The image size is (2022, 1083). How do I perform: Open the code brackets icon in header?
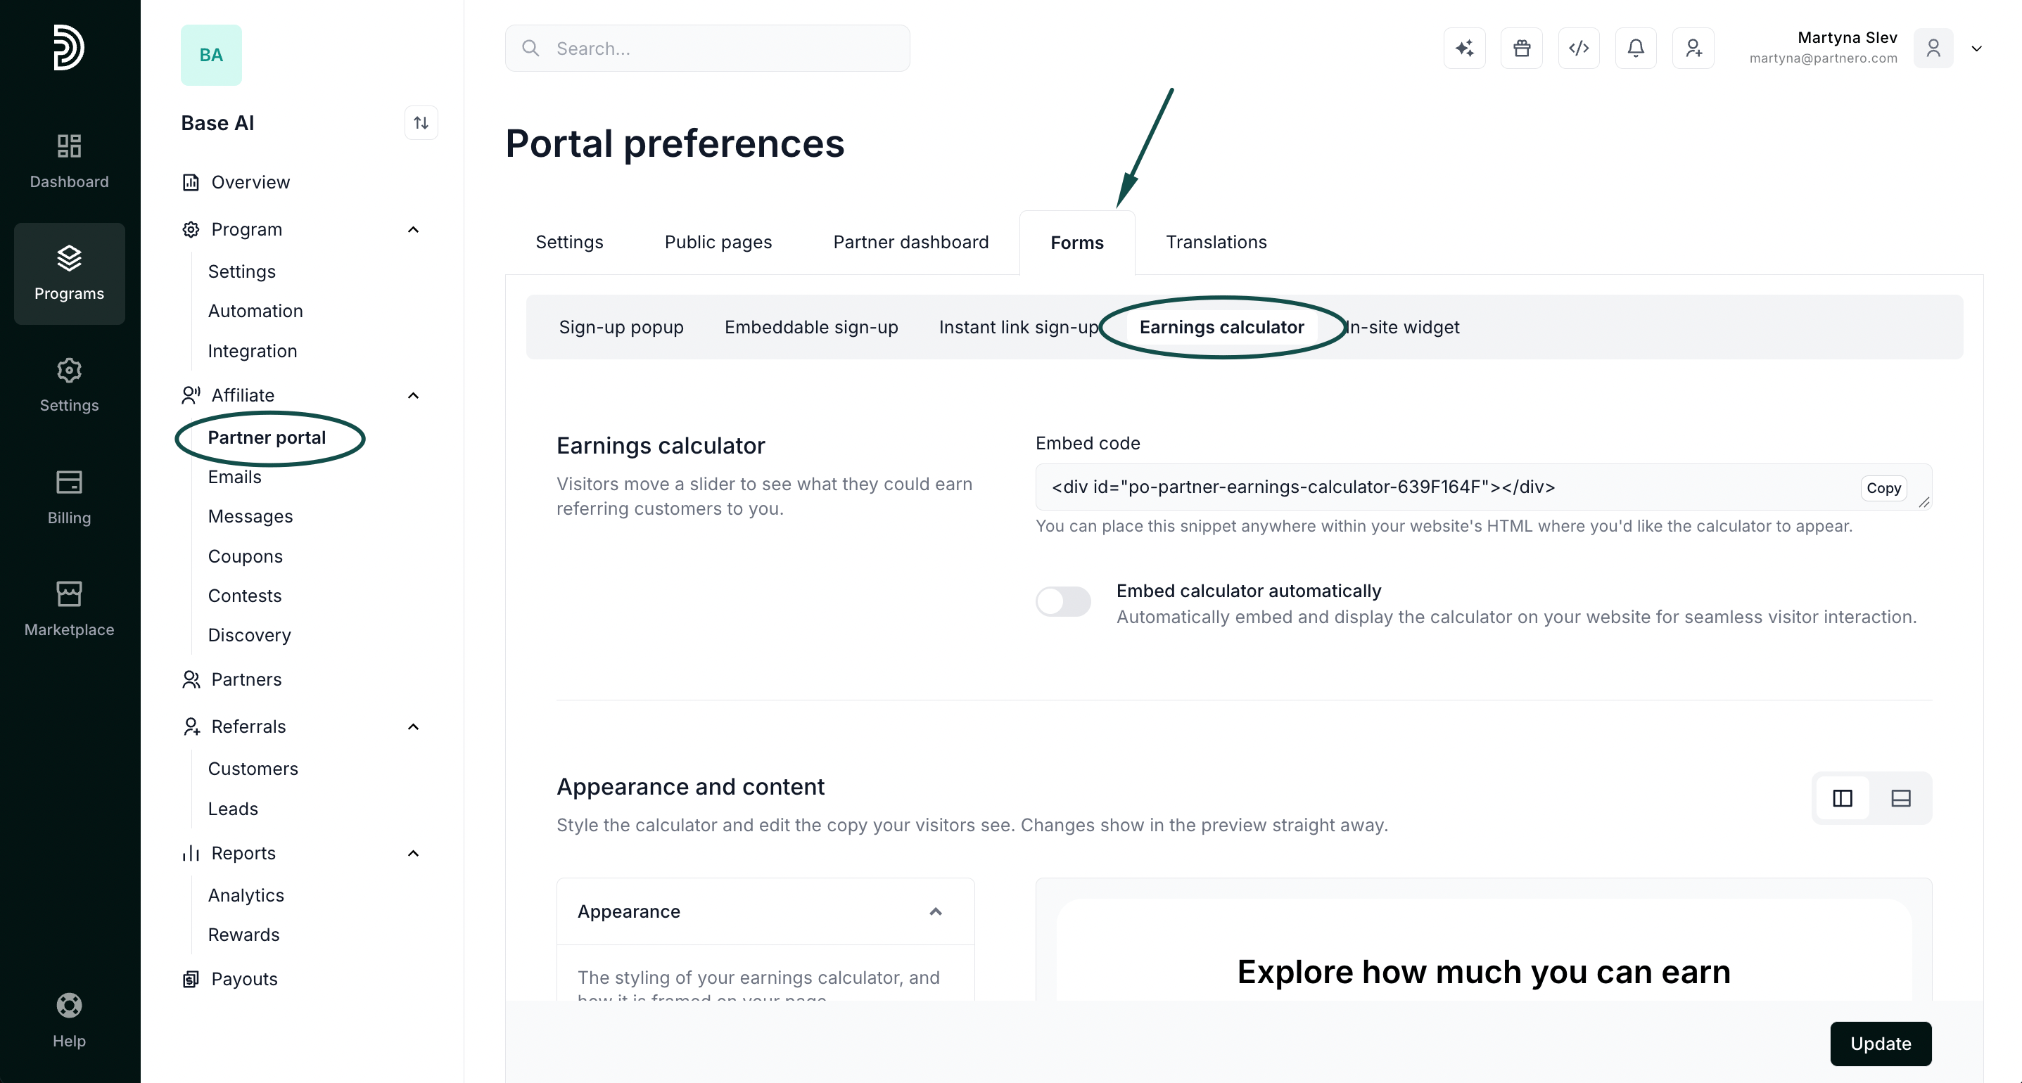pos(1579,49)
